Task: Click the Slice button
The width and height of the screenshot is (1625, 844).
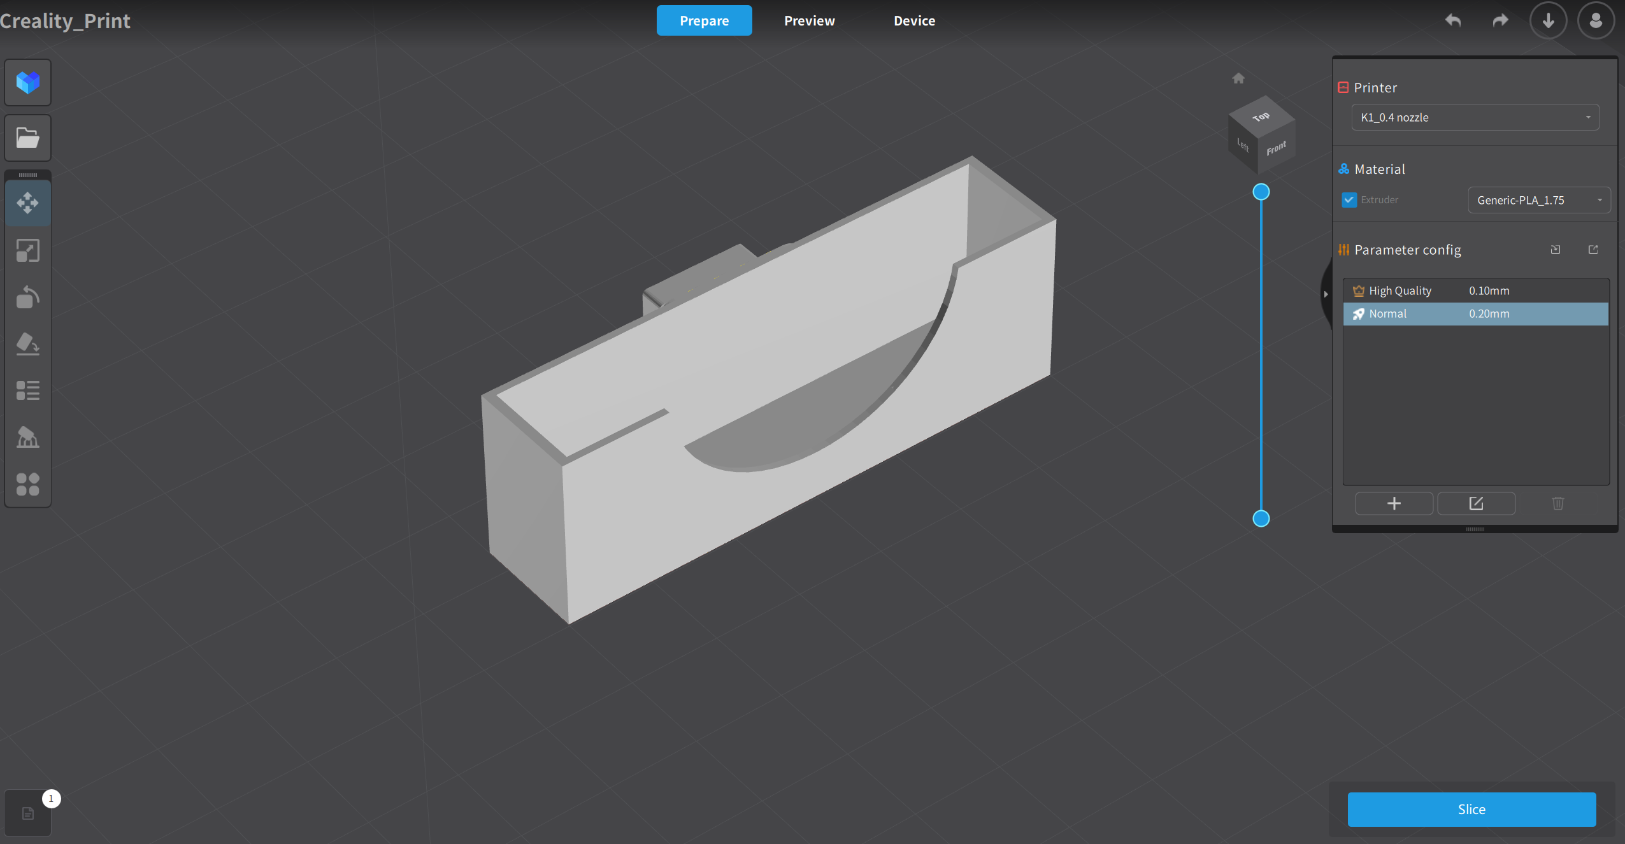Action: (x=1471, y=809)
